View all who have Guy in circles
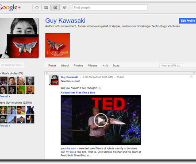 pyautogui.click(x=5, y=126)
